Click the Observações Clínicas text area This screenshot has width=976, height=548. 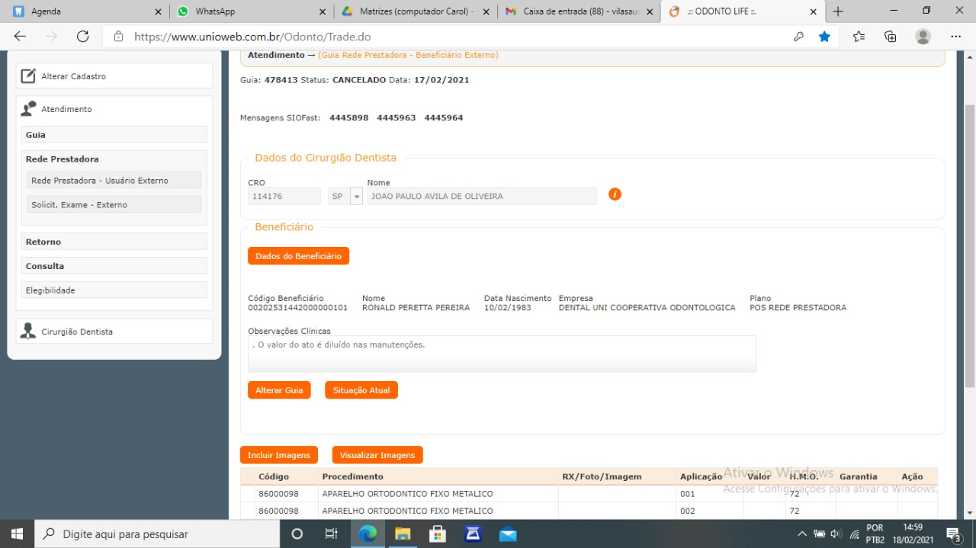[502, 354]
